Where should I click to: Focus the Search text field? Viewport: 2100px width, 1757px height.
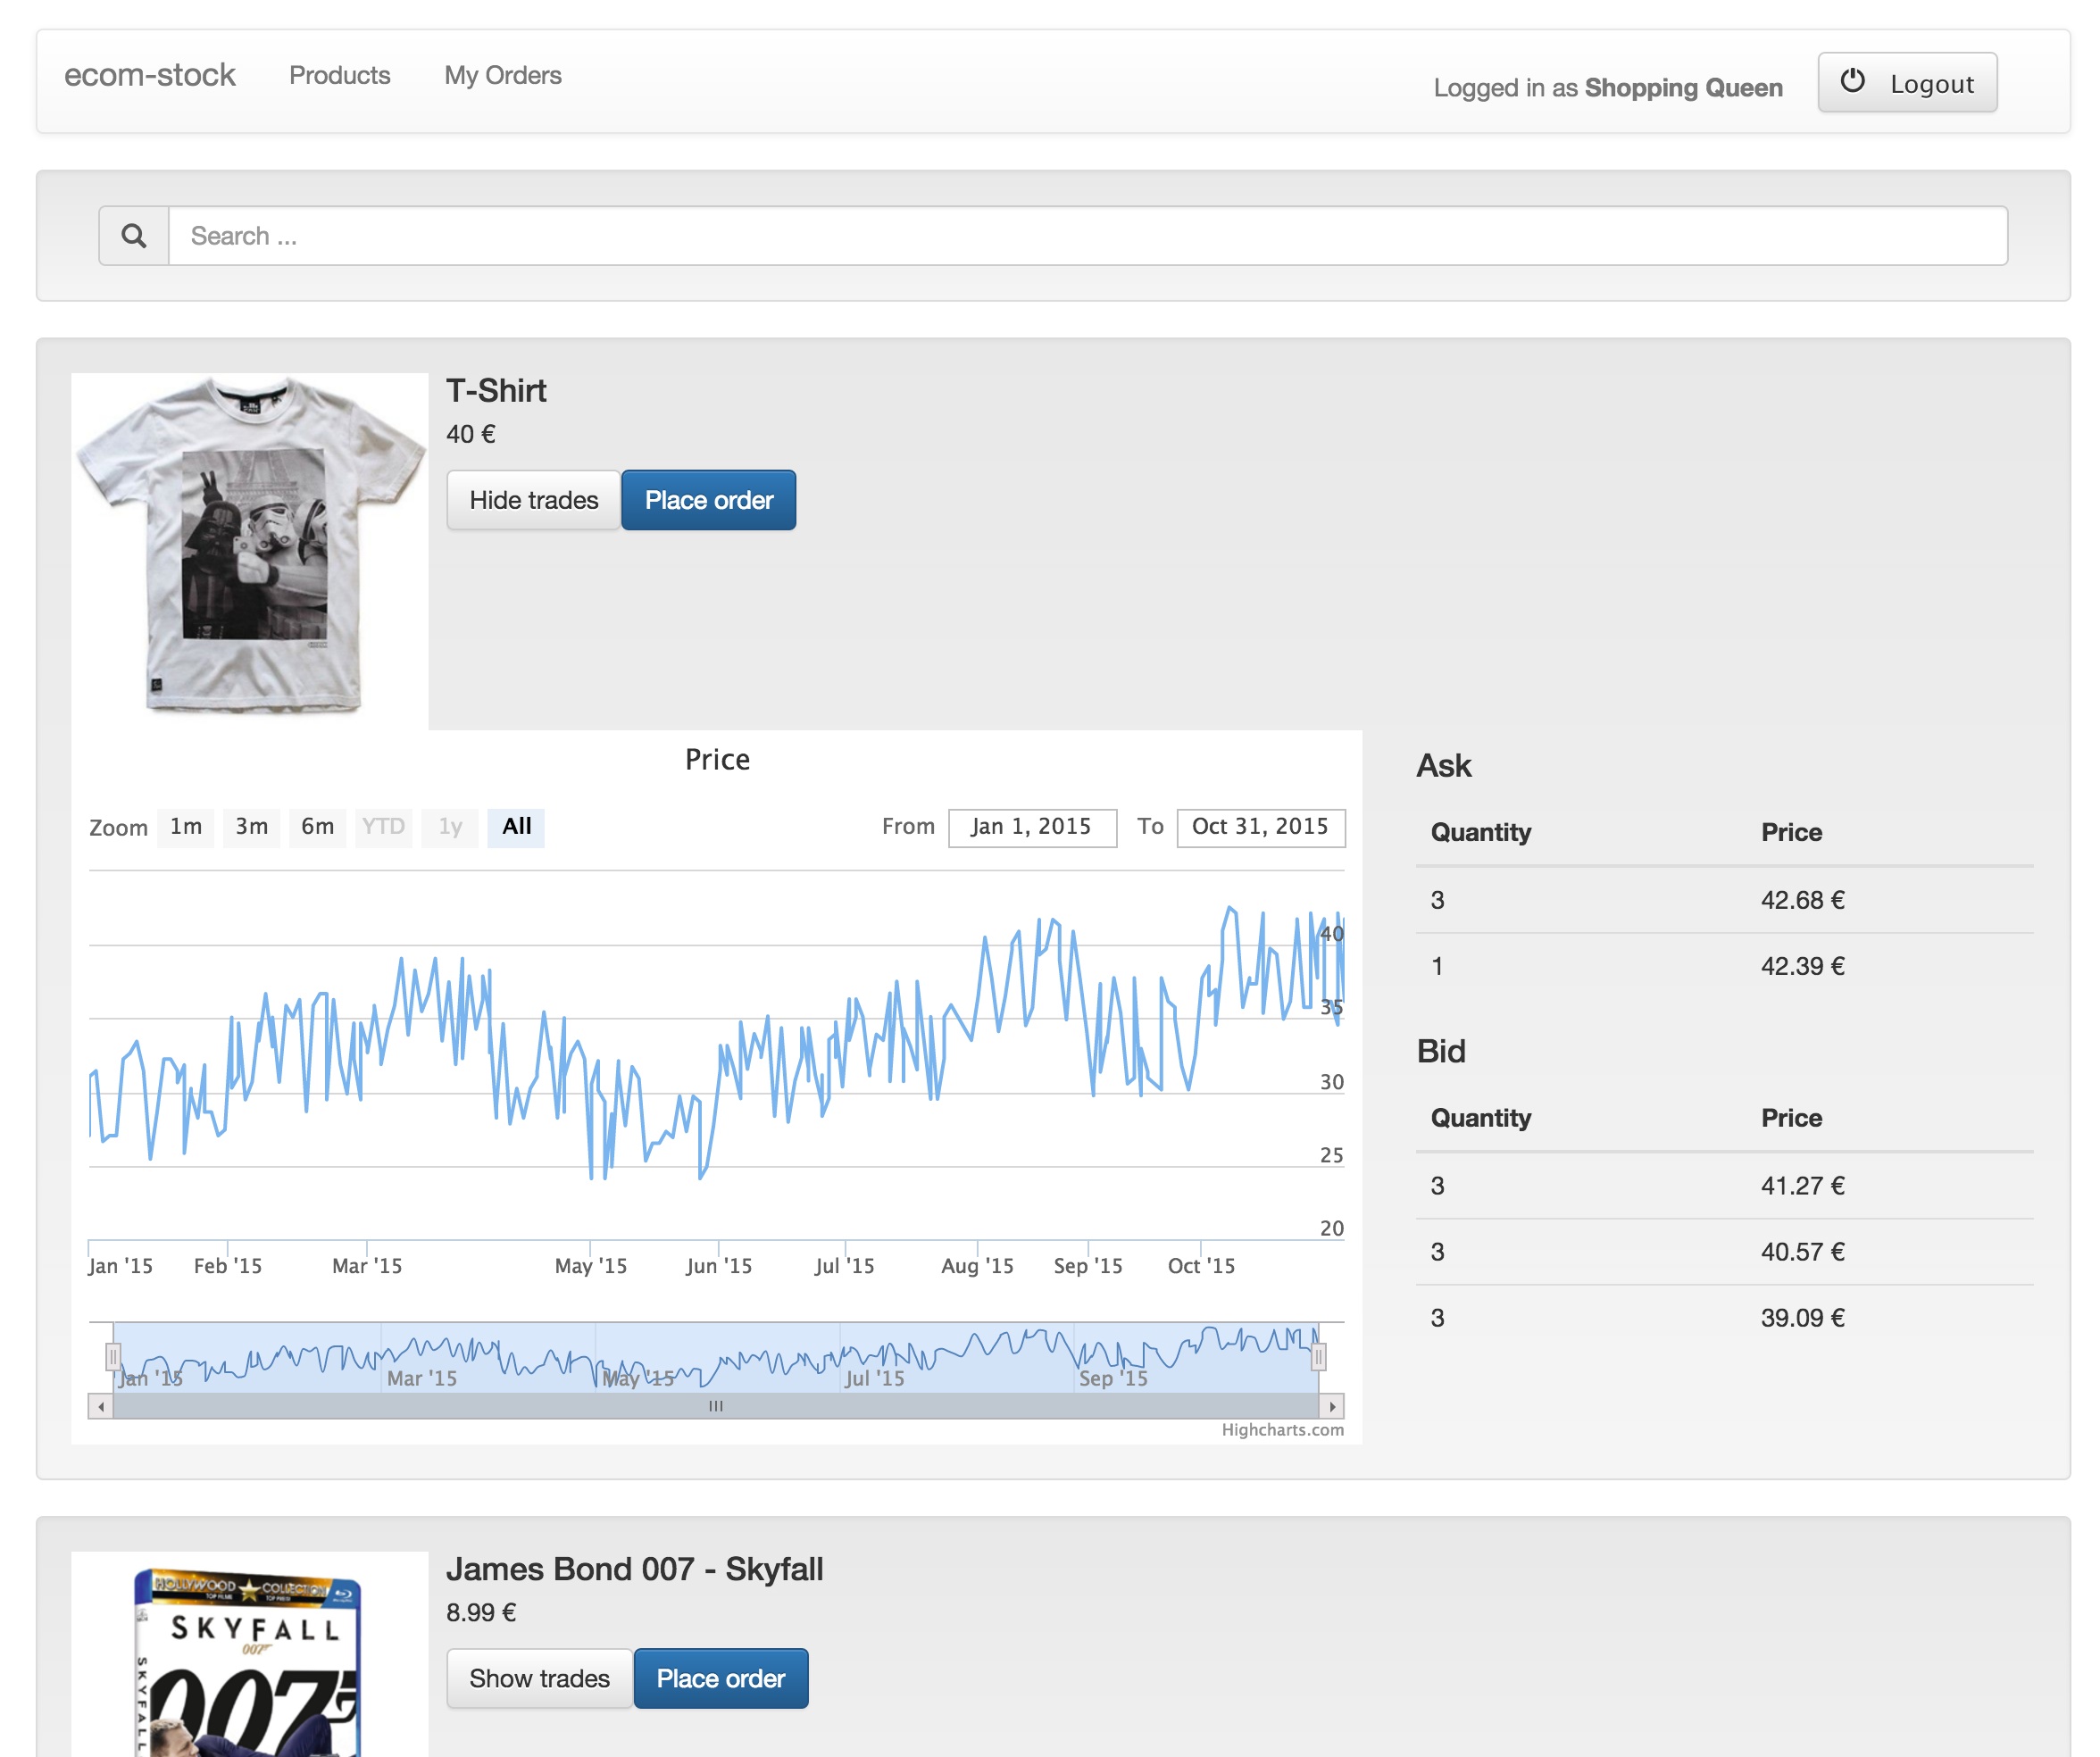1088,236
